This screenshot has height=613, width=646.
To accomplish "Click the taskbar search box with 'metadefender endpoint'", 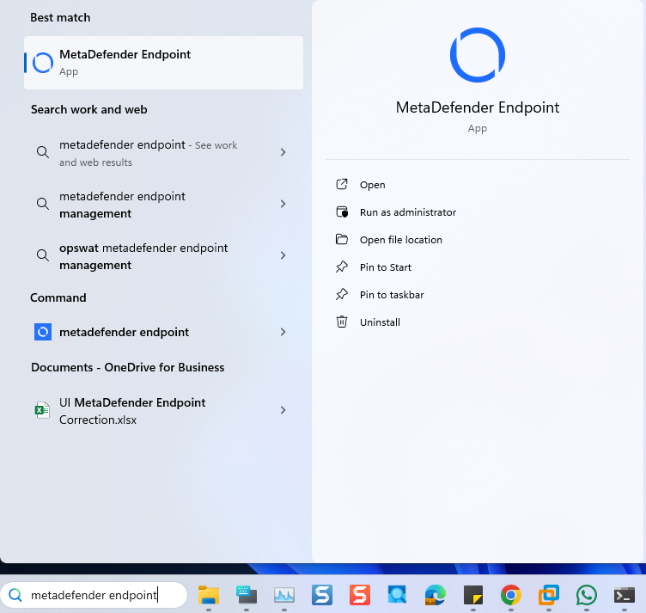I will click(94, 595).
